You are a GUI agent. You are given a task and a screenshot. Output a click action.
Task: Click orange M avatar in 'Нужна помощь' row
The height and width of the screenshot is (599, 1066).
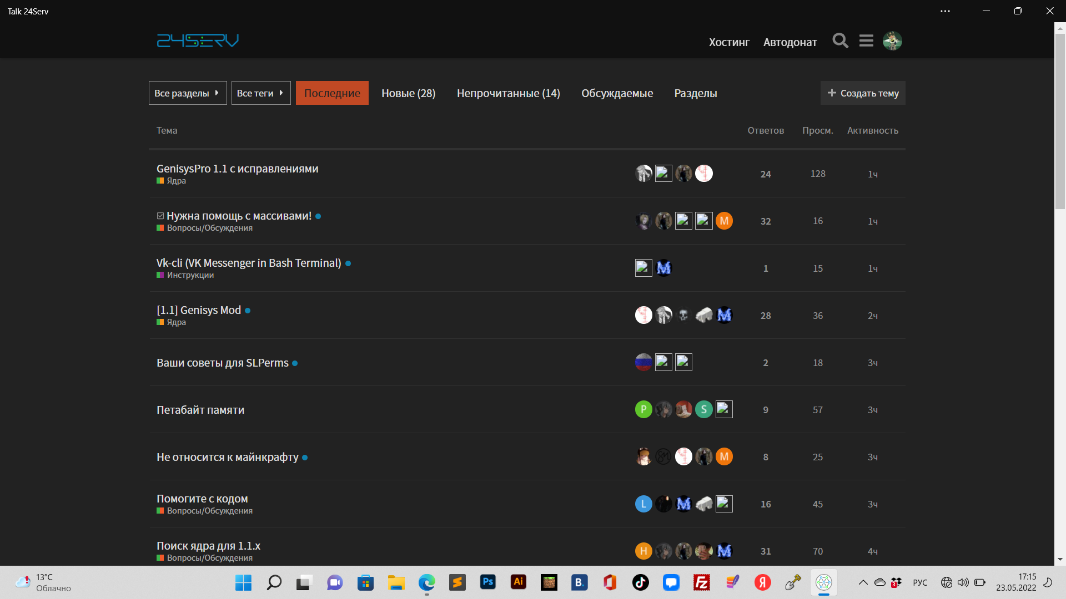point(724,221)
